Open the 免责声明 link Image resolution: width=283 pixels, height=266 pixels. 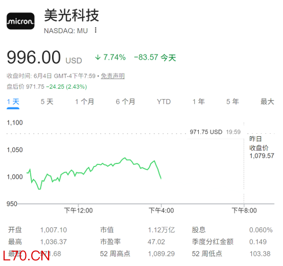pyautogui.click(x=112, y=76)
